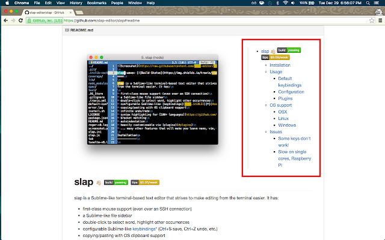
Task: Click the tips badge in the table of contents
Action: click(276, 58)
